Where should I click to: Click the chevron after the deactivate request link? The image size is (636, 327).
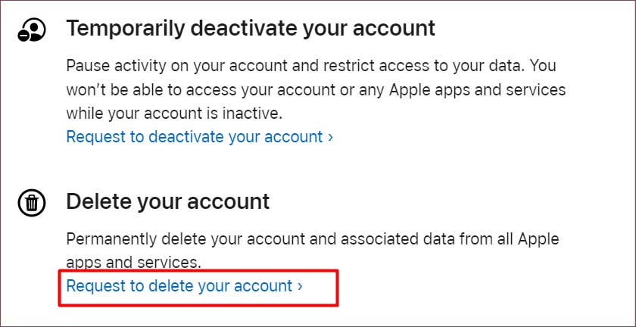pos(331,137)
